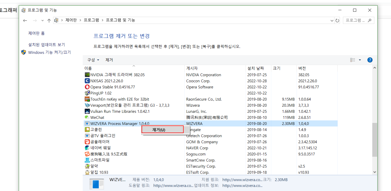Click the 20.3MB size cell
Screen dimensions: 391x191
[288, 105]
